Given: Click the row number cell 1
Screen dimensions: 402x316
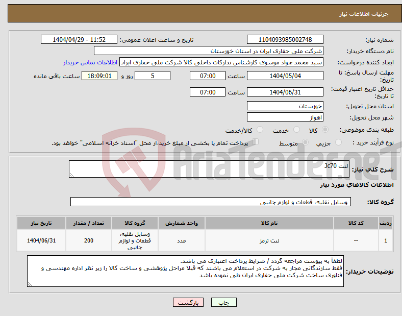Looking at the screenshot, I should (x=386, y=240).
